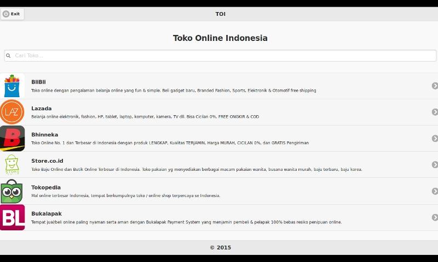This screenshot has width=438, height=262.
Task: Click the 'Toko Online Indonesia' heading
Action: point(220,38)
